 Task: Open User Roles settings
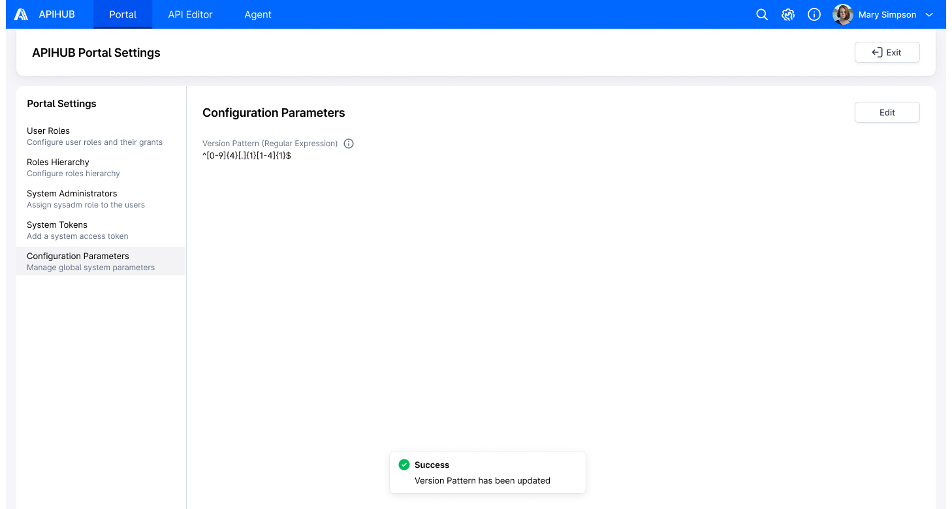click(101, 136)
